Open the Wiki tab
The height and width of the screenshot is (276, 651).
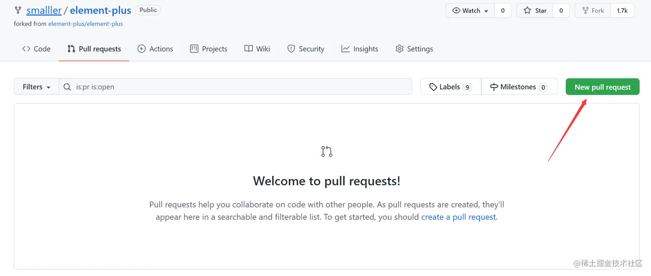tap(257, 49)
